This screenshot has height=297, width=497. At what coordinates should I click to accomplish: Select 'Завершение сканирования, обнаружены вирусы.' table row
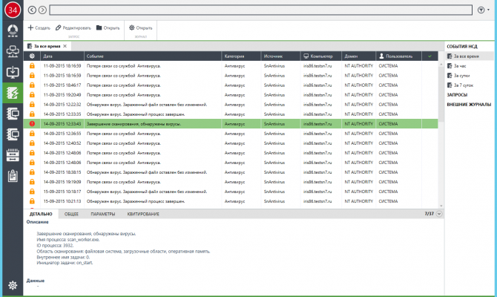coord(231,124)
